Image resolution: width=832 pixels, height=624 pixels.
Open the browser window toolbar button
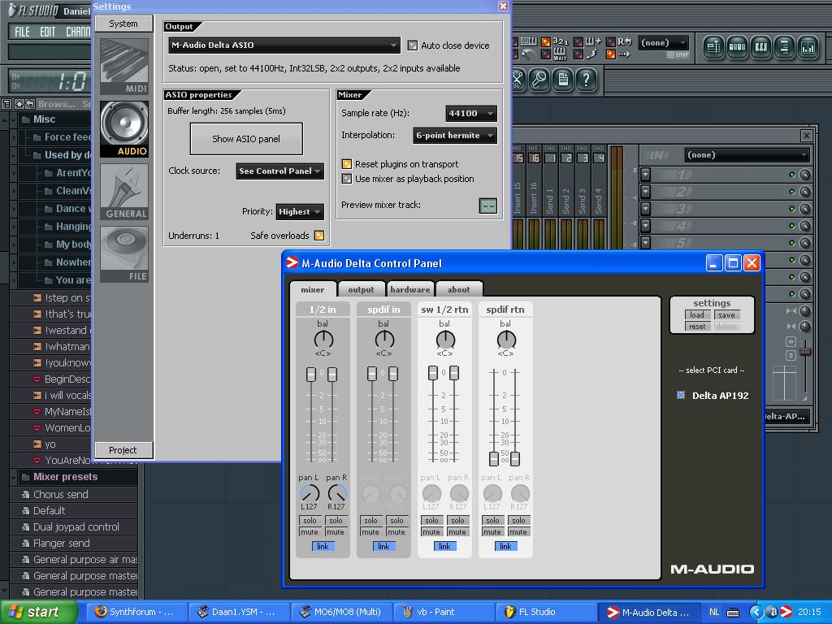click(784, 47)
